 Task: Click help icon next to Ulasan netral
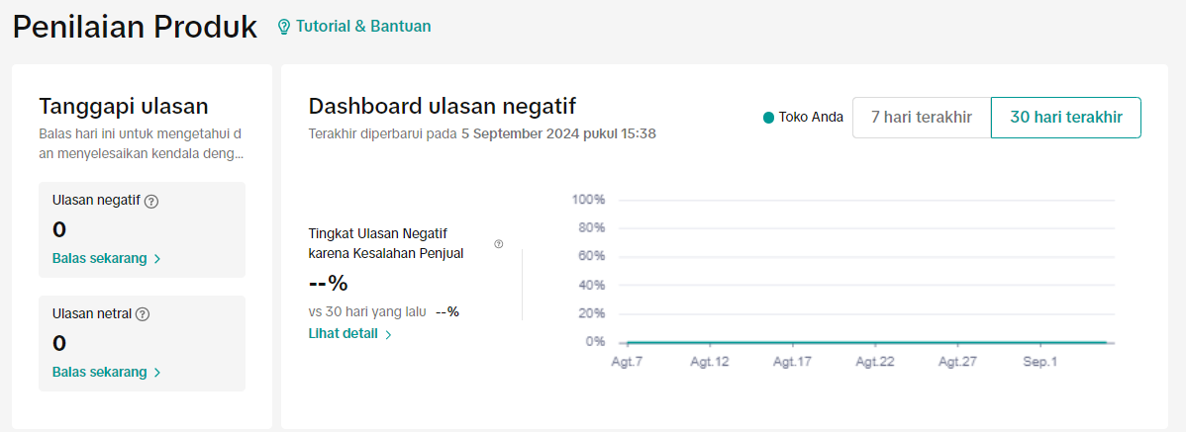(x=143, y=314)
